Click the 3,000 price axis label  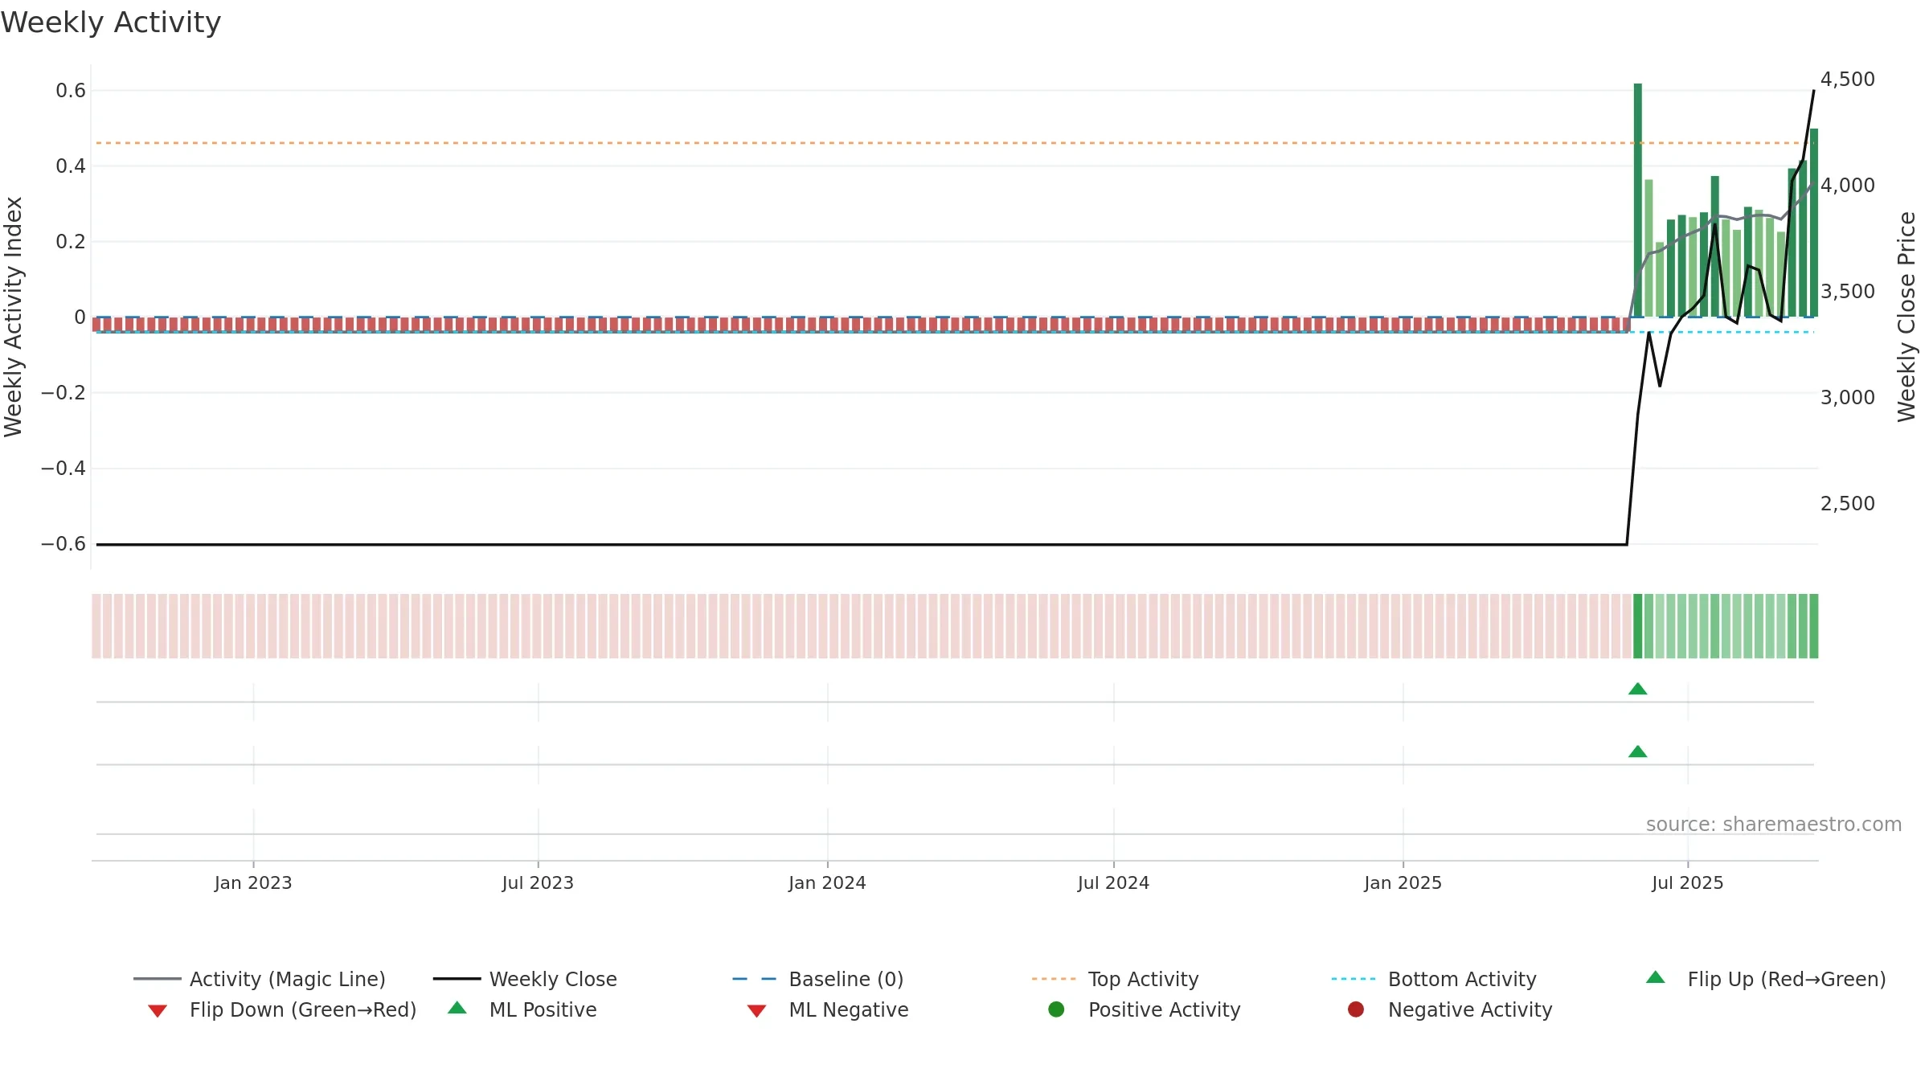click(1847, 397)
